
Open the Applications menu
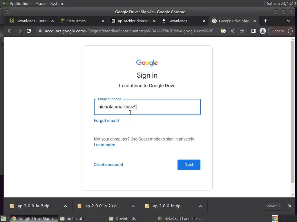click(x=21, y=3)
